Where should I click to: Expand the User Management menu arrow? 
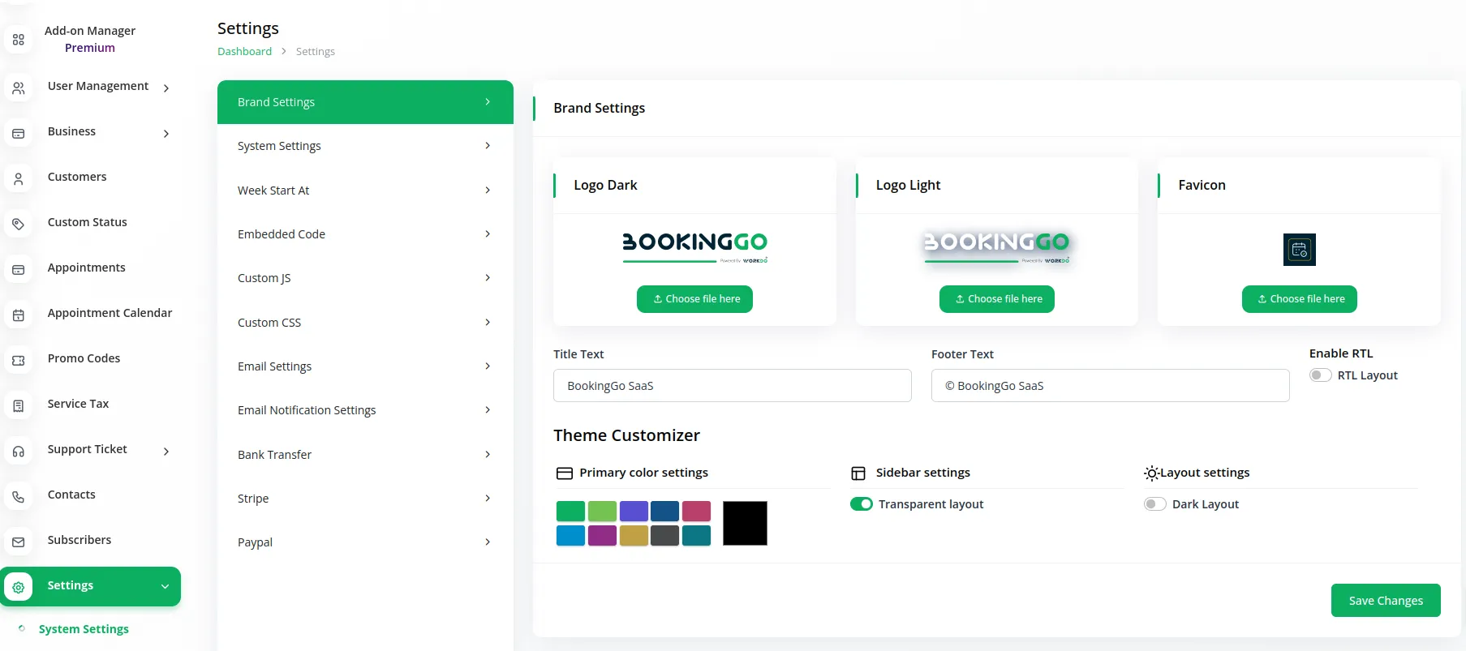(x=166, y=88)
